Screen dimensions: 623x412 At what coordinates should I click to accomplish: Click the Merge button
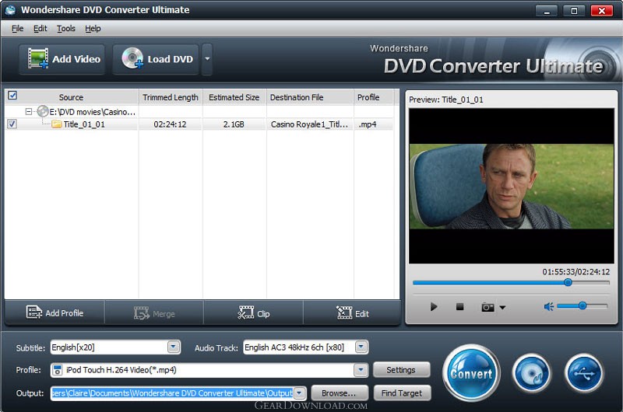pyautogui.click(x=154, y=313)
